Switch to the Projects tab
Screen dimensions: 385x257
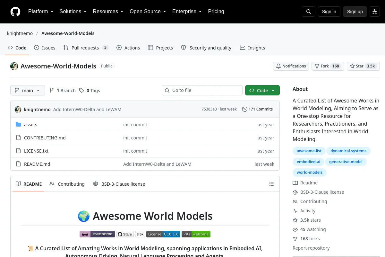(x=160, y=48)
